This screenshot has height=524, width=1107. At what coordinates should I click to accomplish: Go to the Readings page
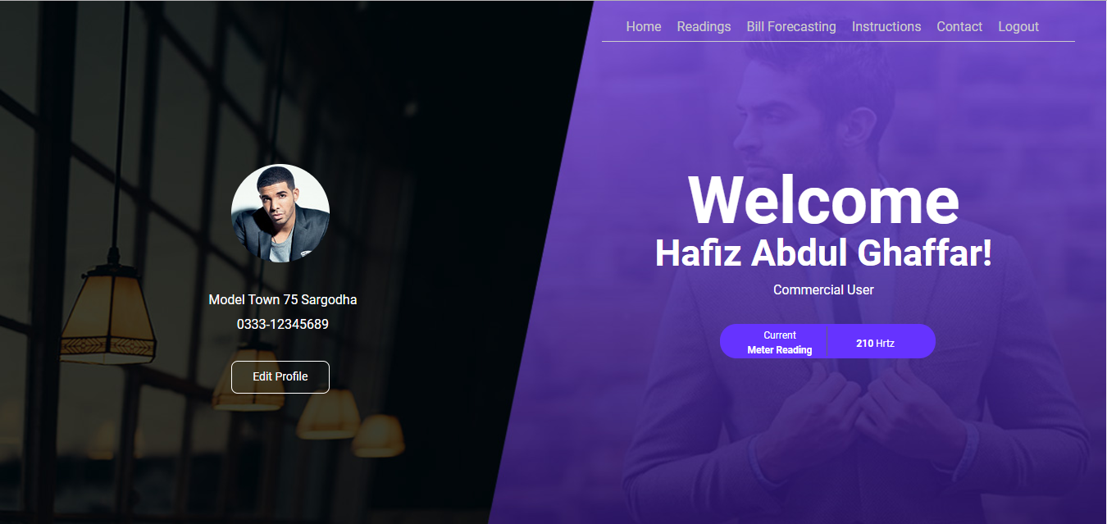pos(704,26)
